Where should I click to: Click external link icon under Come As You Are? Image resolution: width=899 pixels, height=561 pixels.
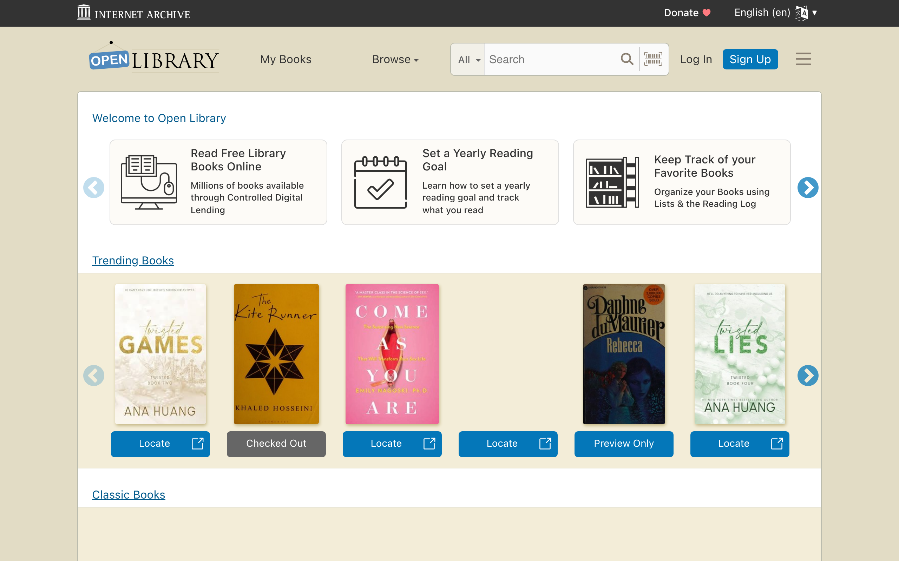tap(429, 444)
